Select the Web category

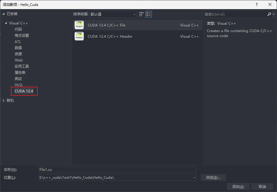point(19,60)
